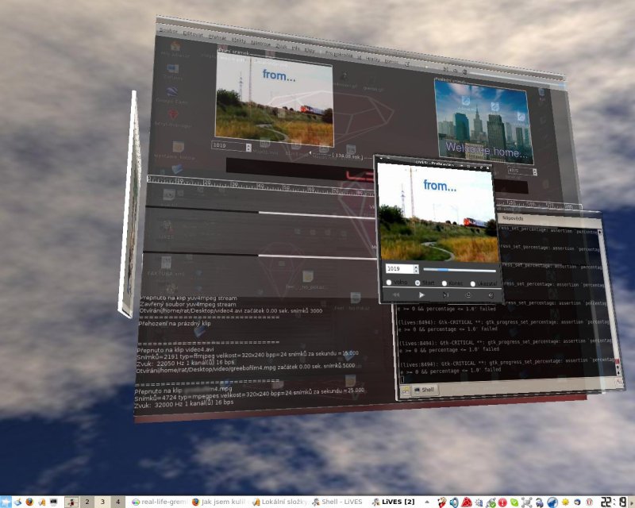
Task: Switch to workspace 2 in the pager
Action: coord(87,502)
